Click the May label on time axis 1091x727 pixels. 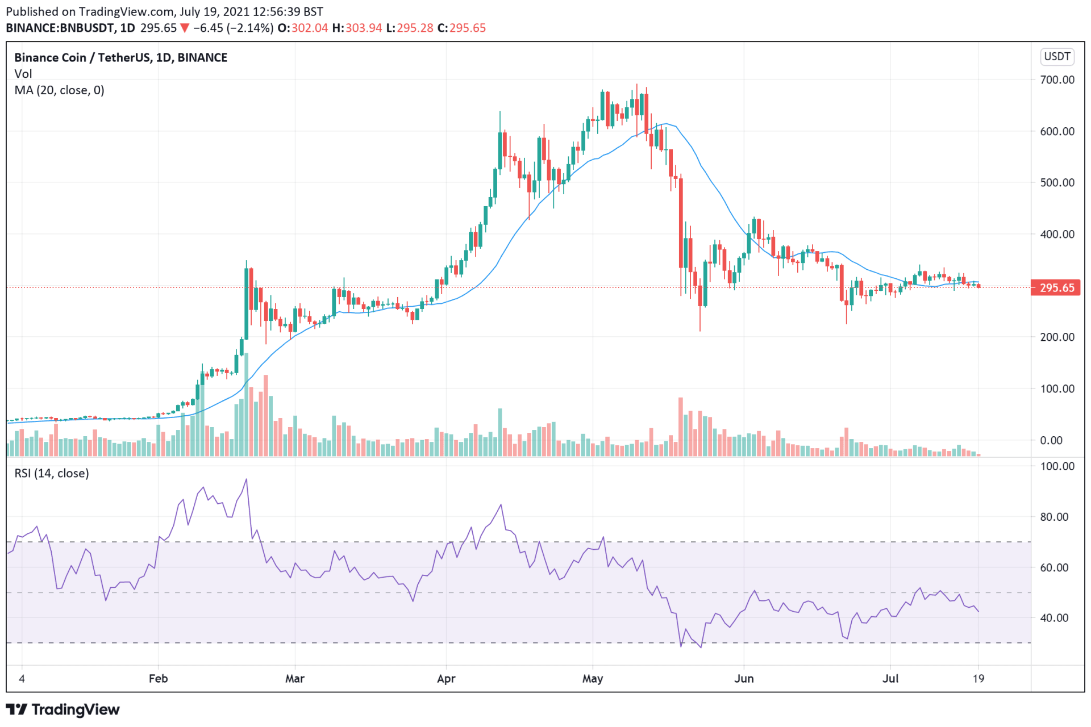(x=593, y=679)
